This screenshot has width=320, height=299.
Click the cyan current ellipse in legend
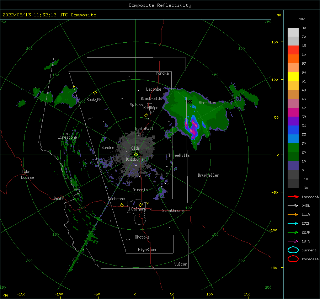pyautogui.click(x=293, y=250)
